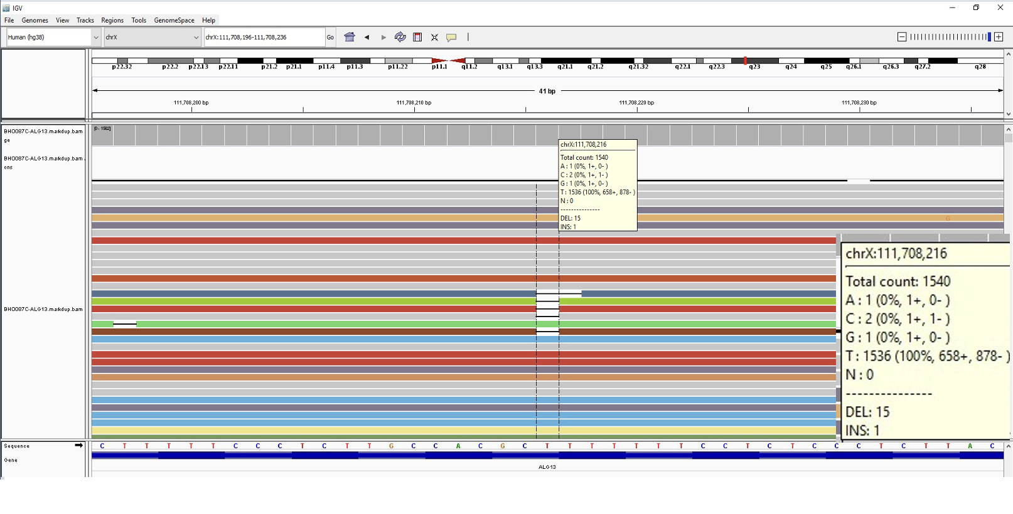Refresh the view with the reload icon
Screen dimensions: 1013x514
pos(400,38)
